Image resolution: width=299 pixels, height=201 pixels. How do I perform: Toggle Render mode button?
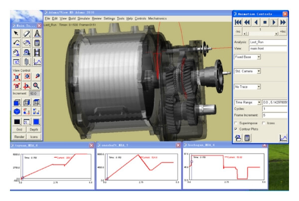click(19, 137)
